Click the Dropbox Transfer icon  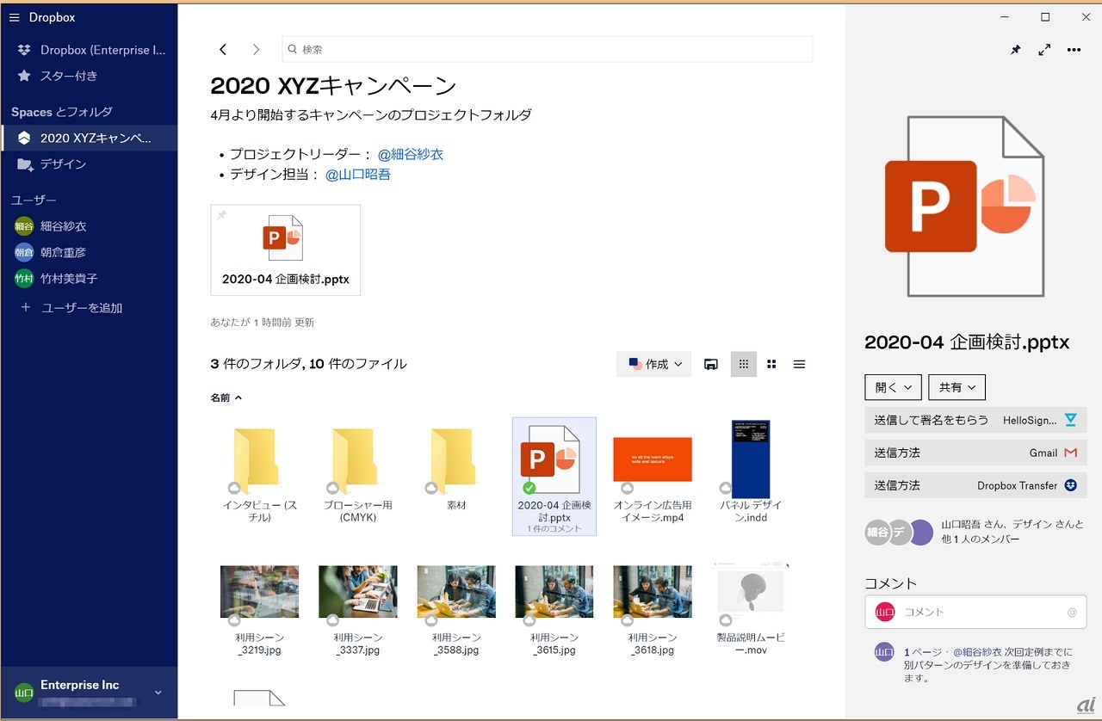[1070, 485]
